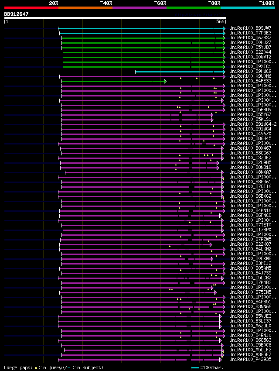279x371 pixels.
Task: Select the UniRef100_Q6FNC8 label
Action: tap(250, 215)
